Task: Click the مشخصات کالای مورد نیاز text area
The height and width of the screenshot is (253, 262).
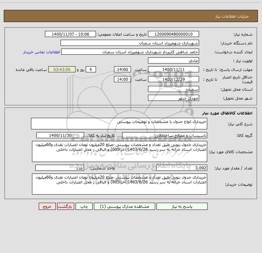Action: [119, 151]
